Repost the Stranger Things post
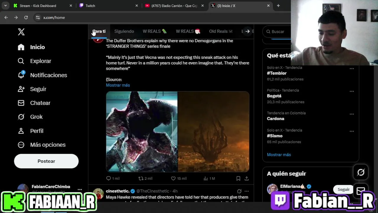378x213 pixels. pyautogui.click(x=145, y=178)
